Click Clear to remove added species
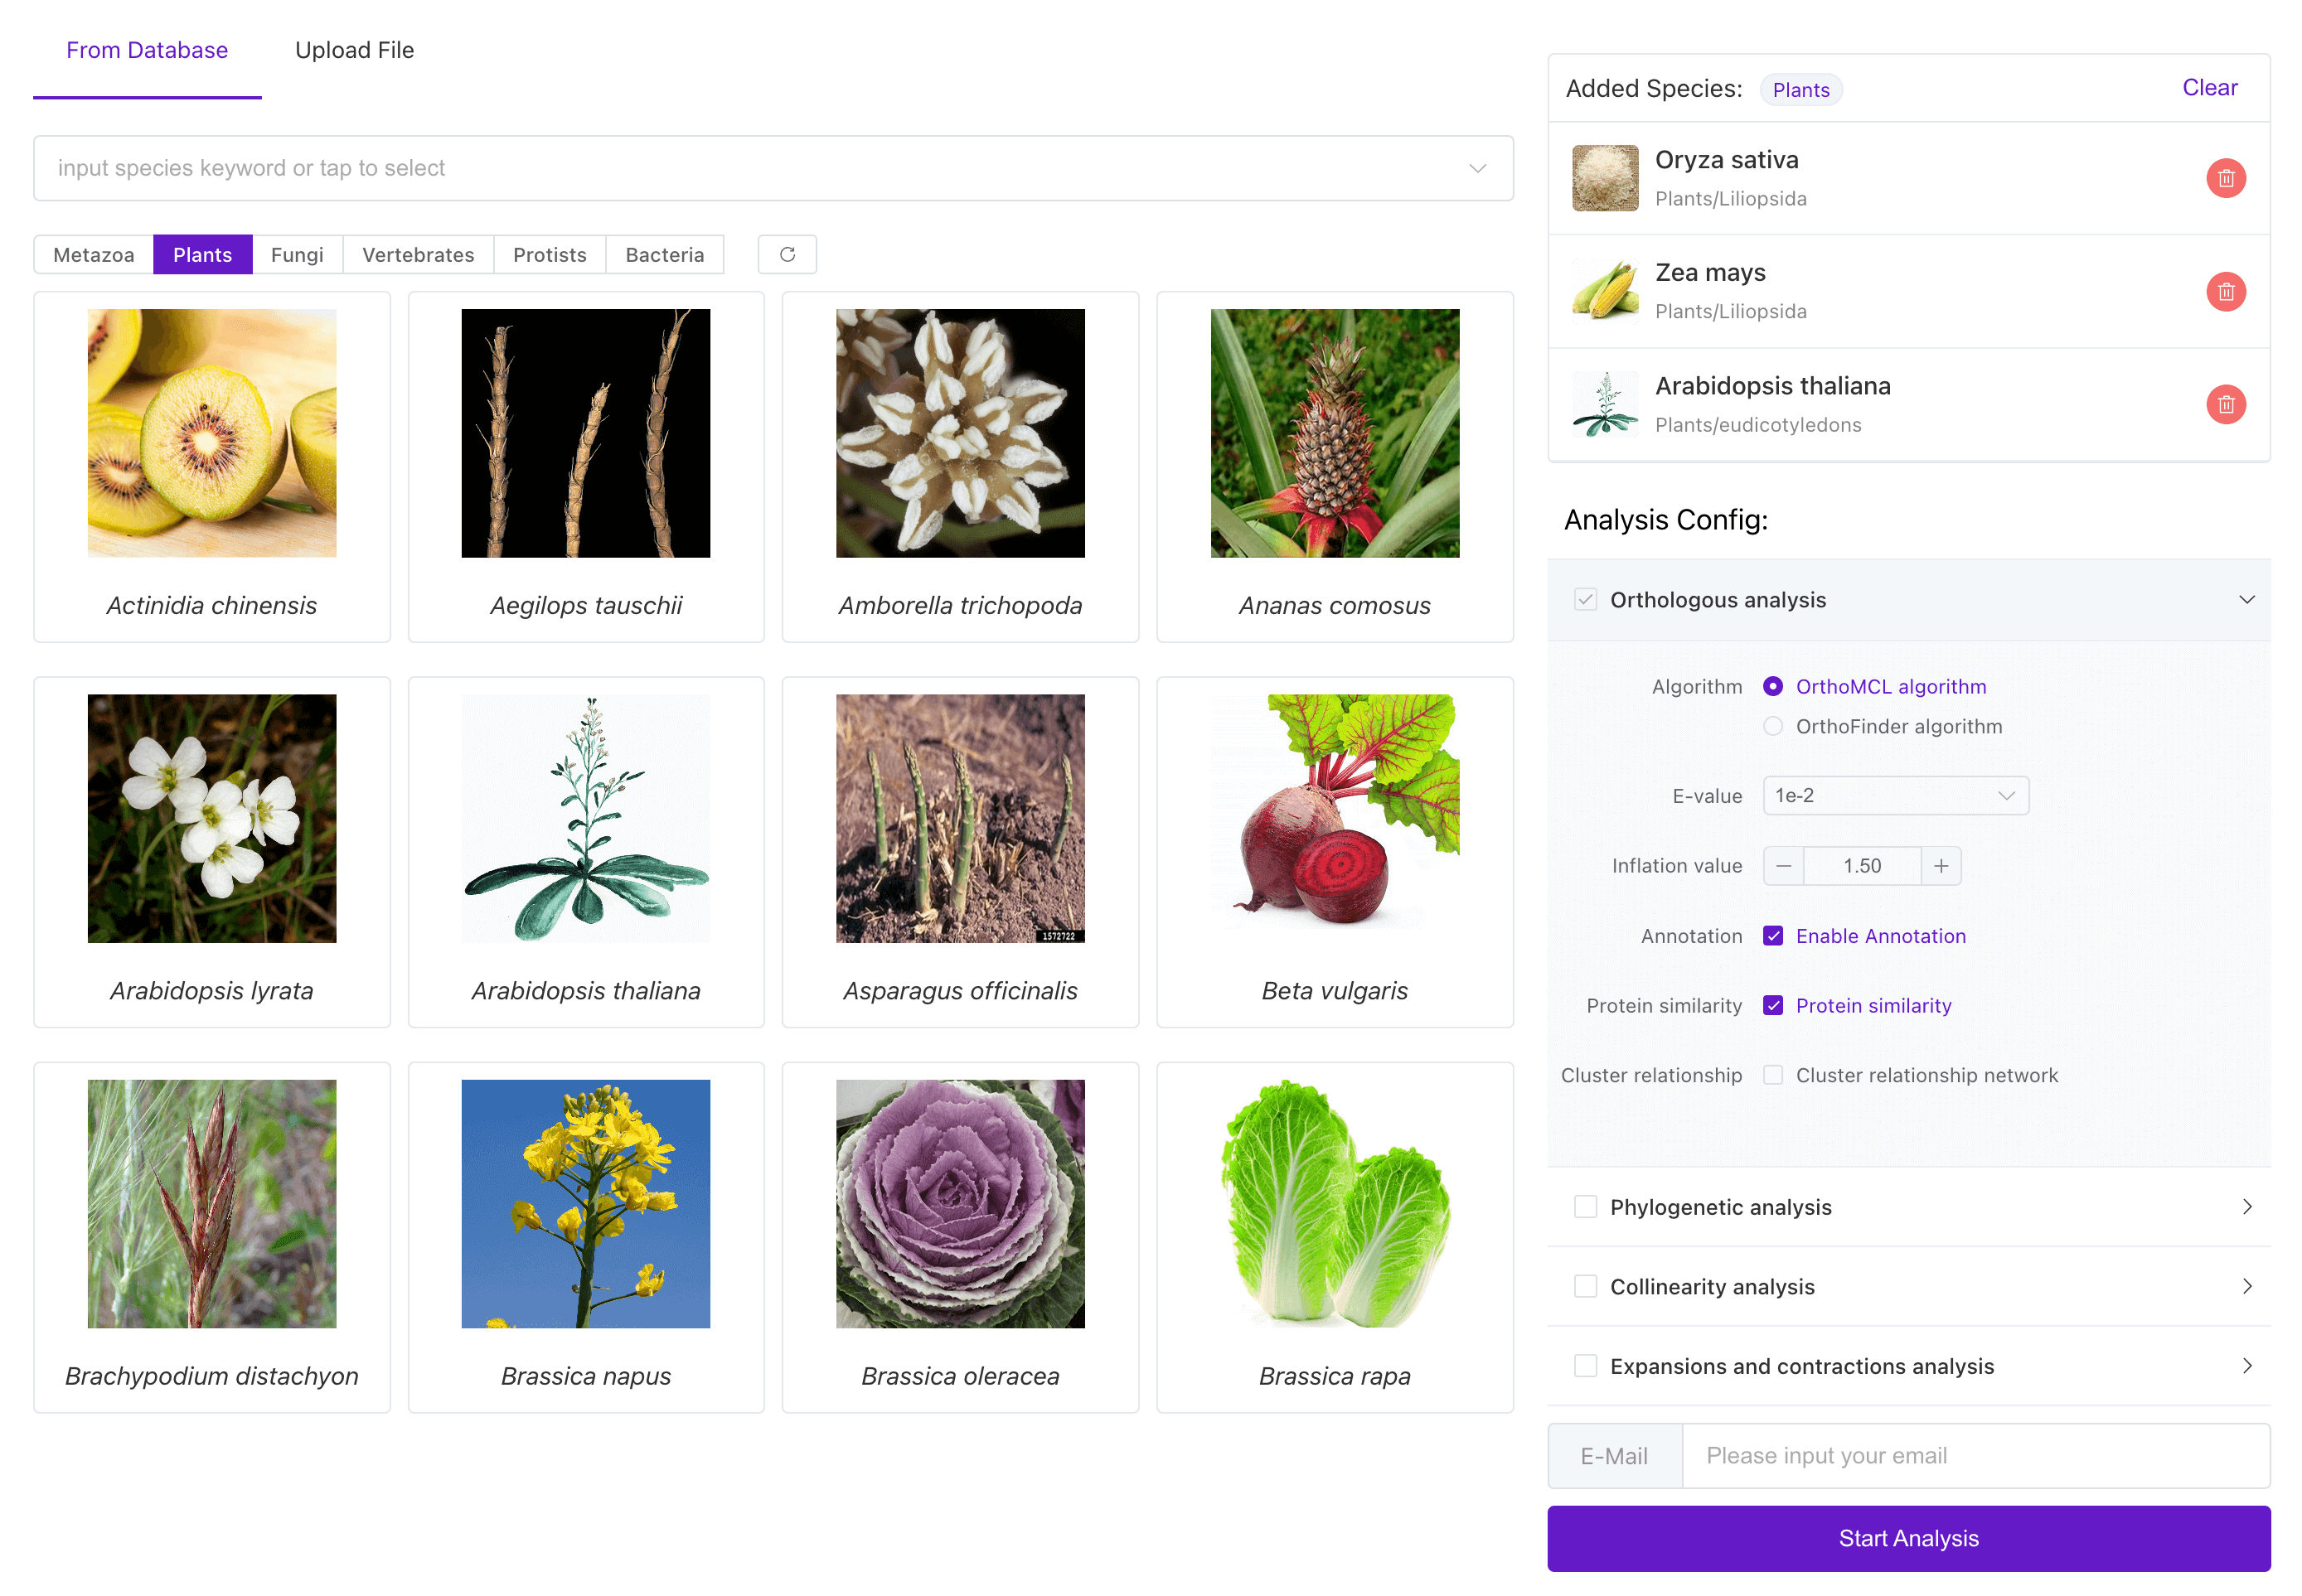 [2209, 88]
